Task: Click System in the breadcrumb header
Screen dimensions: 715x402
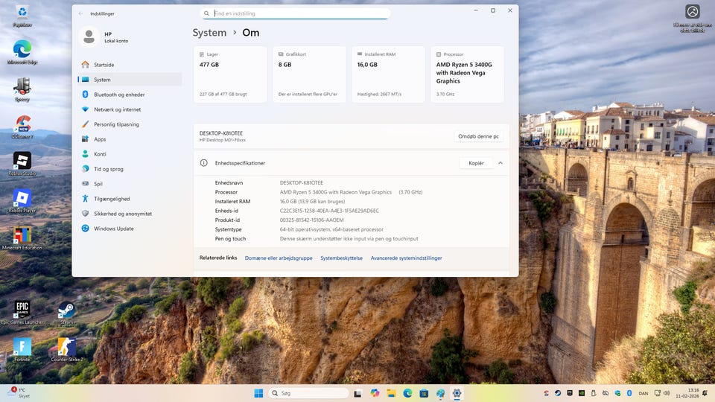Action: click(x=209, y=33)
